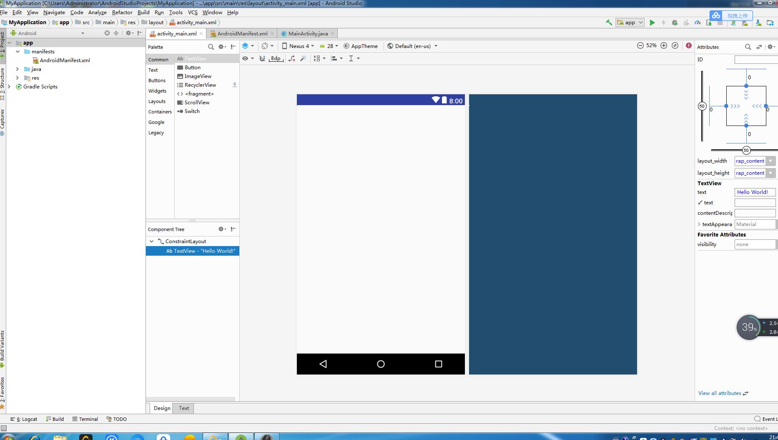Switch attributes view arrows icon
The image size is (778, 440).
(759, 47)
